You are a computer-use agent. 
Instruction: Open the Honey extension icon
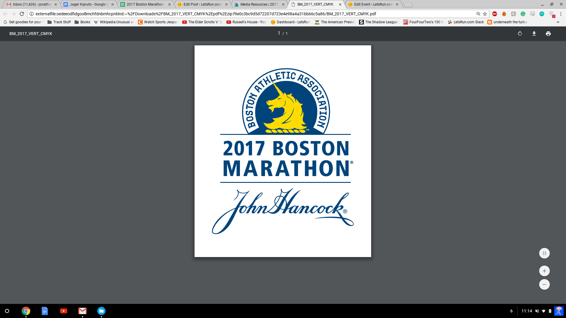pos(514,14)
